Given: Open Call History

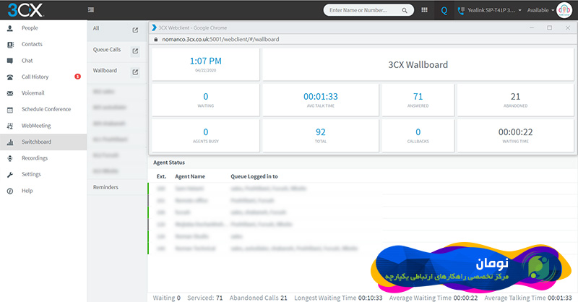Looking at the screenshot, I should (x=35, y=77).
